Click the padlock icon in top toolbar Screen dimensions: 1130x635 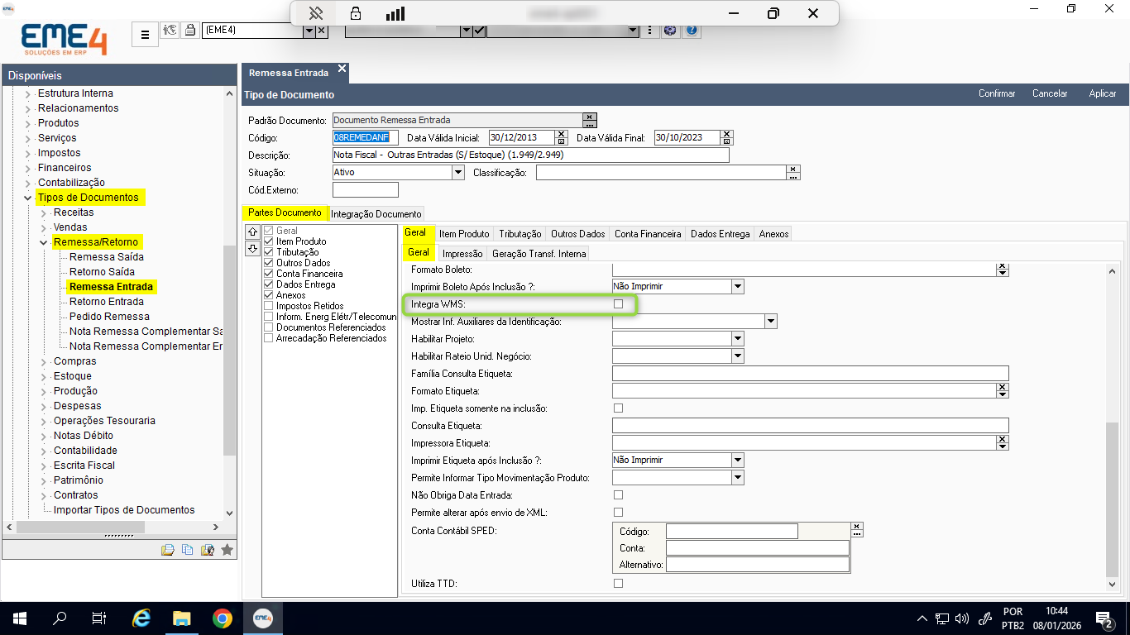click(x=190, y=31)
